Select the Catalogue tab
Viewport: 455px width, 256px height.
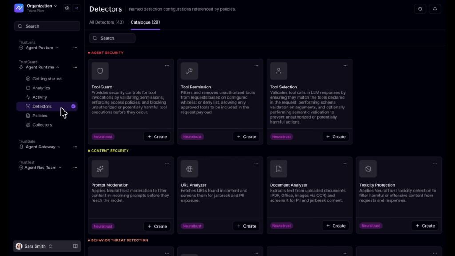point(145,22)
